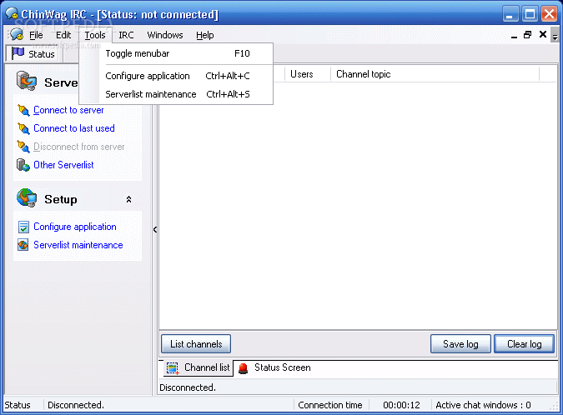563x415 pixels.
Task: Click the Server section computer icon
Action: 27,81
